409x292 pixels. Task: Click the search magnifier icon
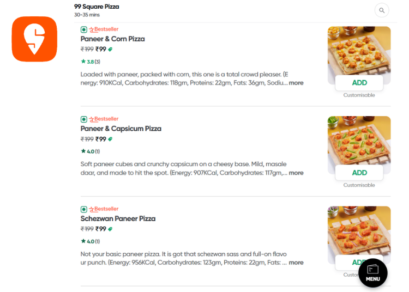(x=382, y=10)
